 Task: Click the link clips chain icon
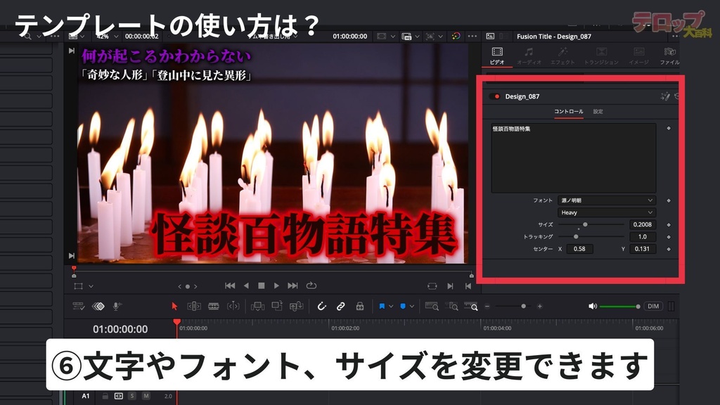point(341,305)
